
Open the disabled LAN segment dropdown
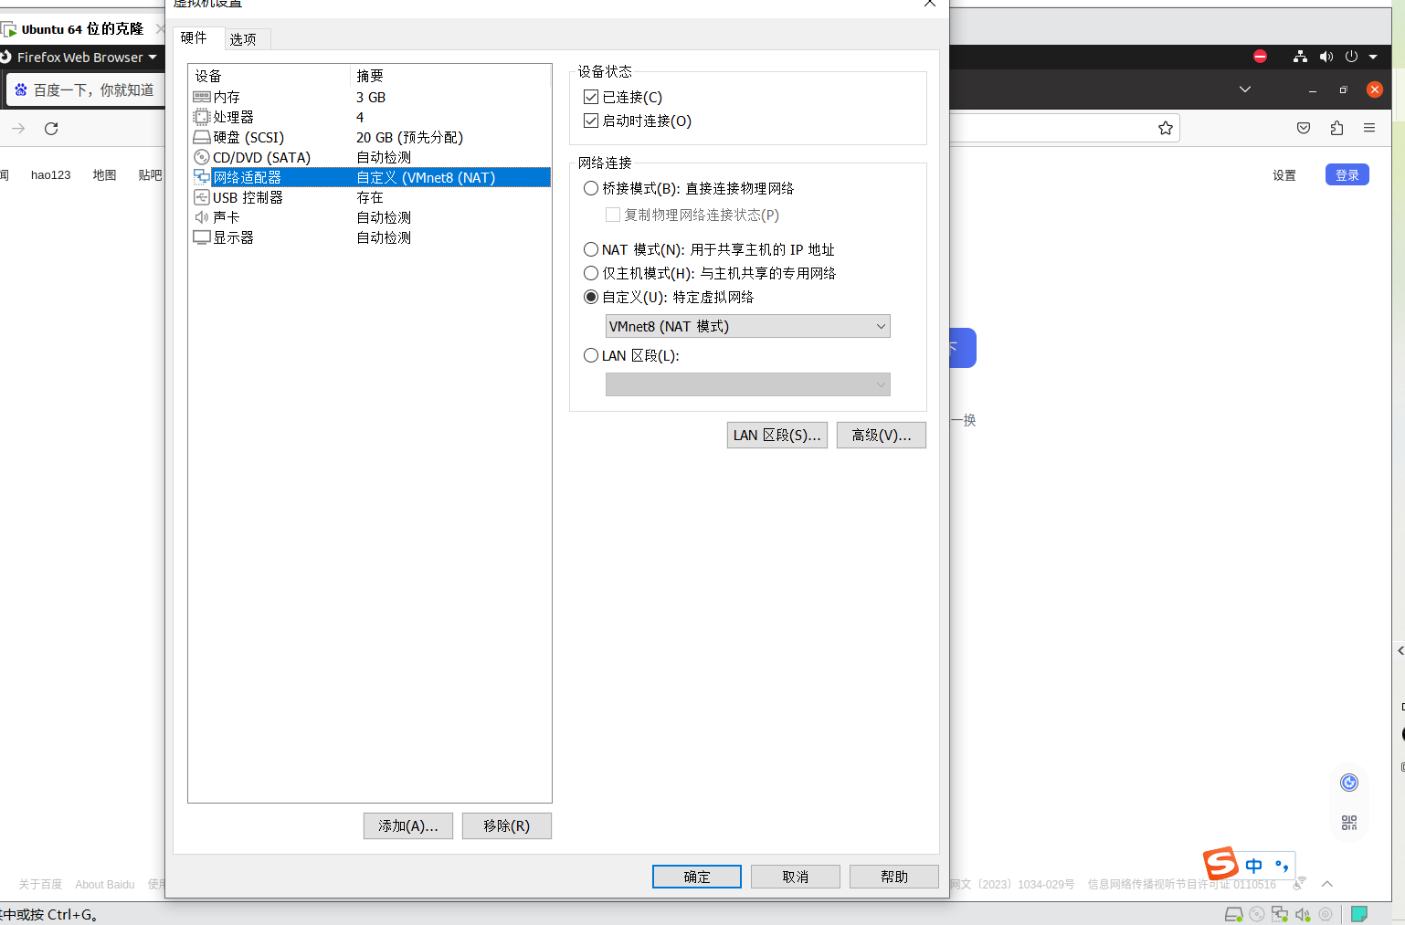(x=747, y=384)
